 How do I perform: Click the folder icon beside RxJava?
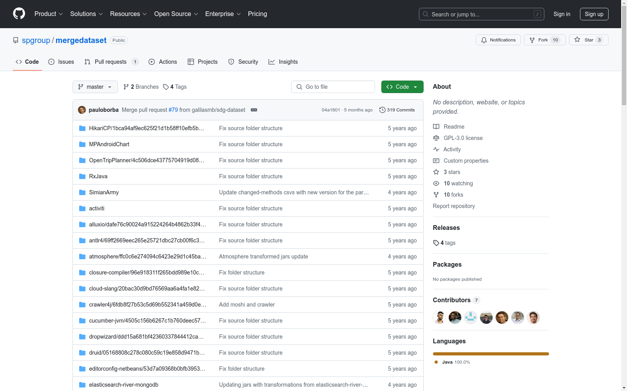(82, 176)
